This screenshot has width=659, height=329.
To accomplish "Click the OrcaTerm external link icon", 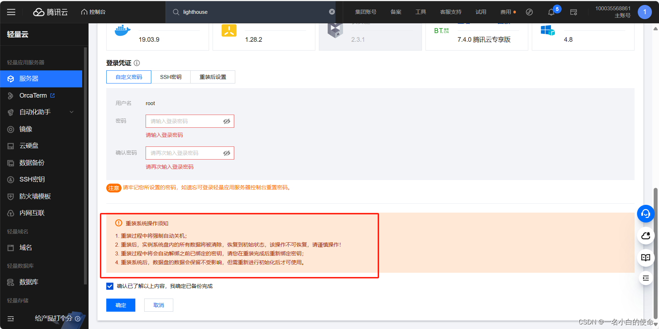I will point(53,96).
